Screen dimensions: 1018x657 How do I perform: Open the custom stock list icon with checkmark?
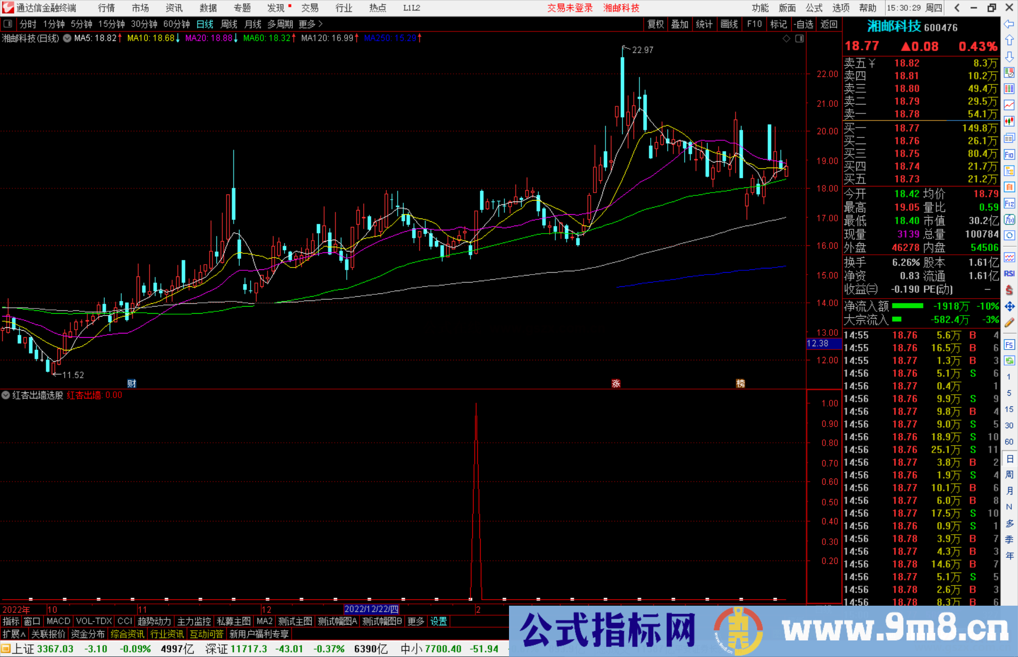coord(1009,73)
